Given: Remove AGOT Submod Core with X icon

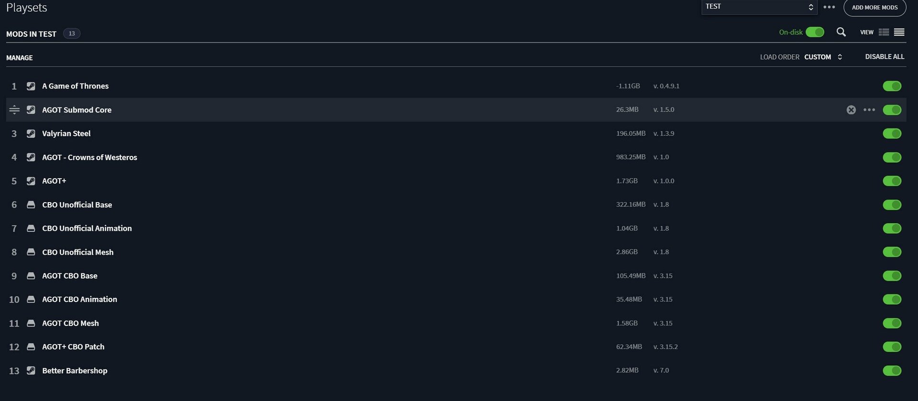Looking at the screenshot, I should [851, 110].
